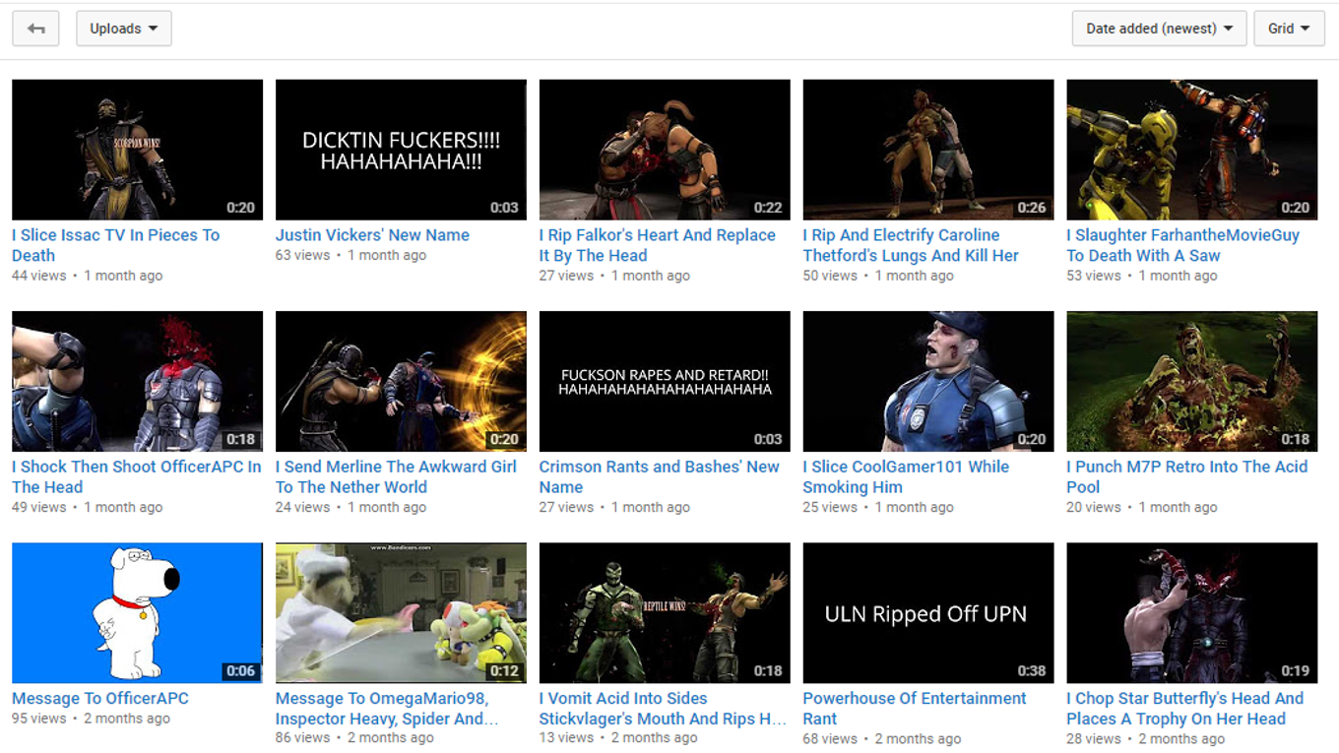
Task: Play the ULN Ripped Off UPN thumbnail
Action: pyautogui.click(x=927, y=612)
